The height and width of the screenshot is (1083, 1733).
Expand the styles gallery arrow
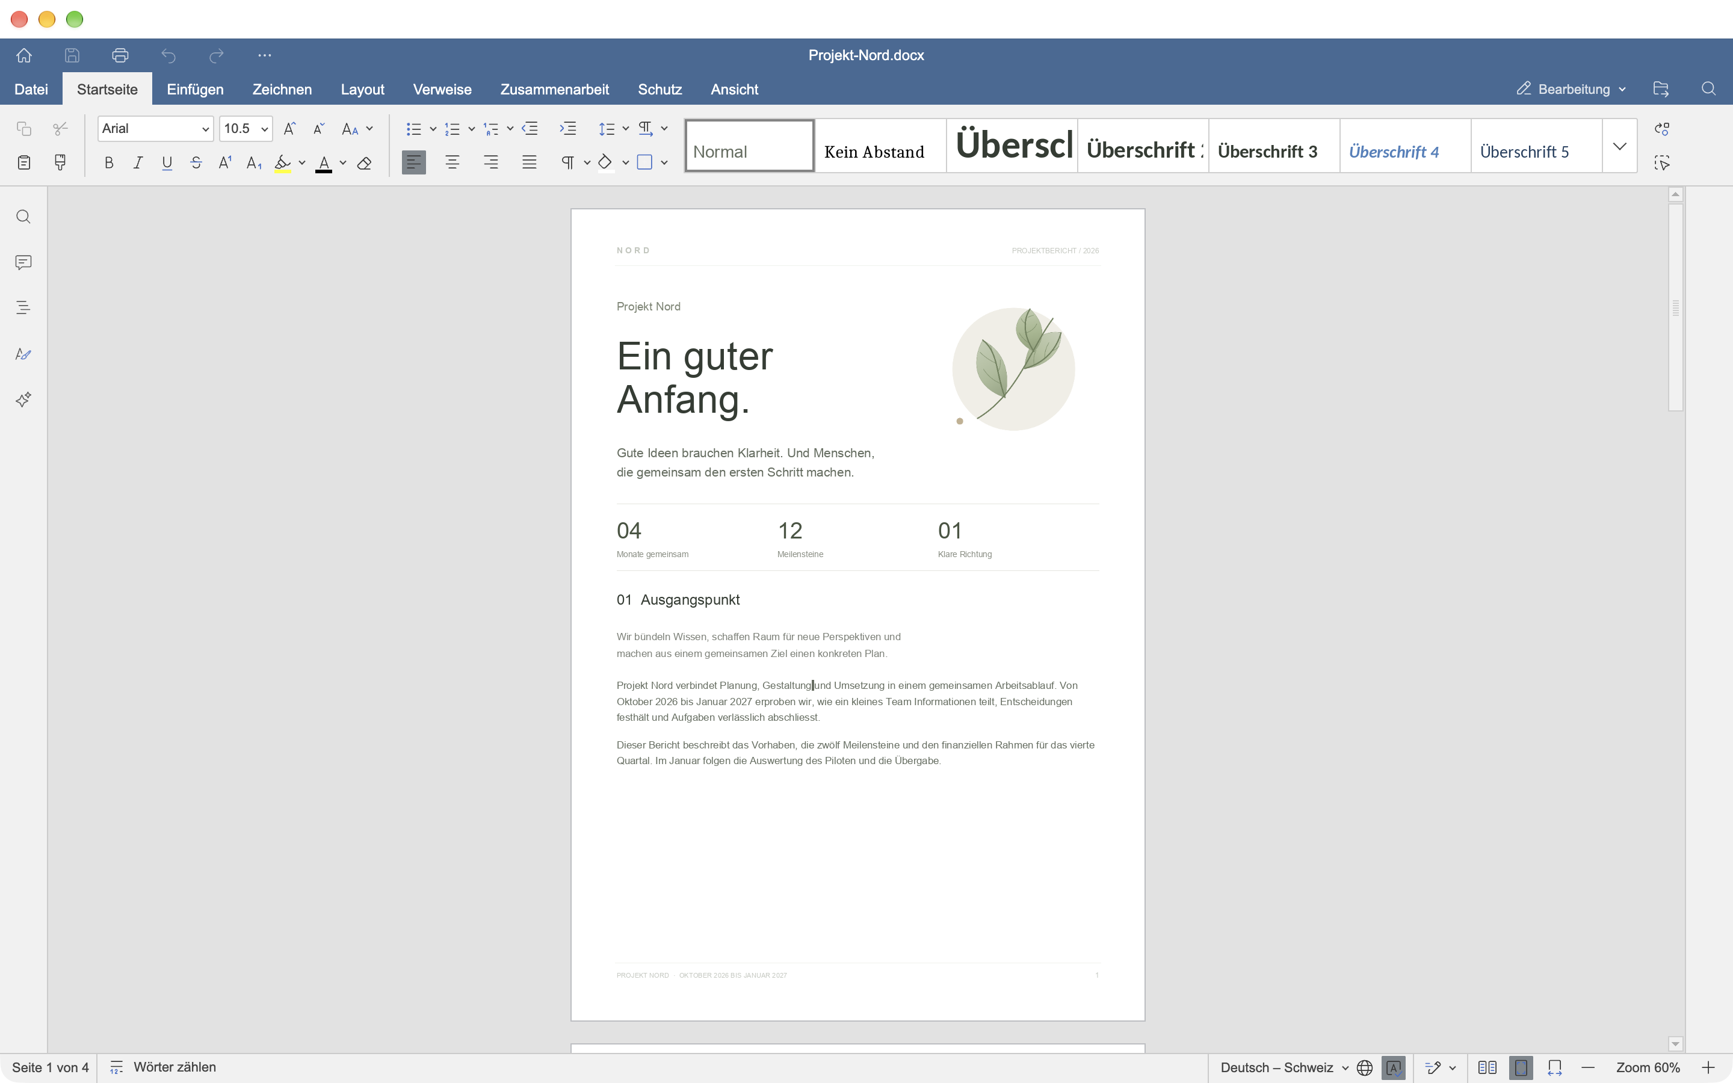pyautogui.click(x=1619, y=146)
